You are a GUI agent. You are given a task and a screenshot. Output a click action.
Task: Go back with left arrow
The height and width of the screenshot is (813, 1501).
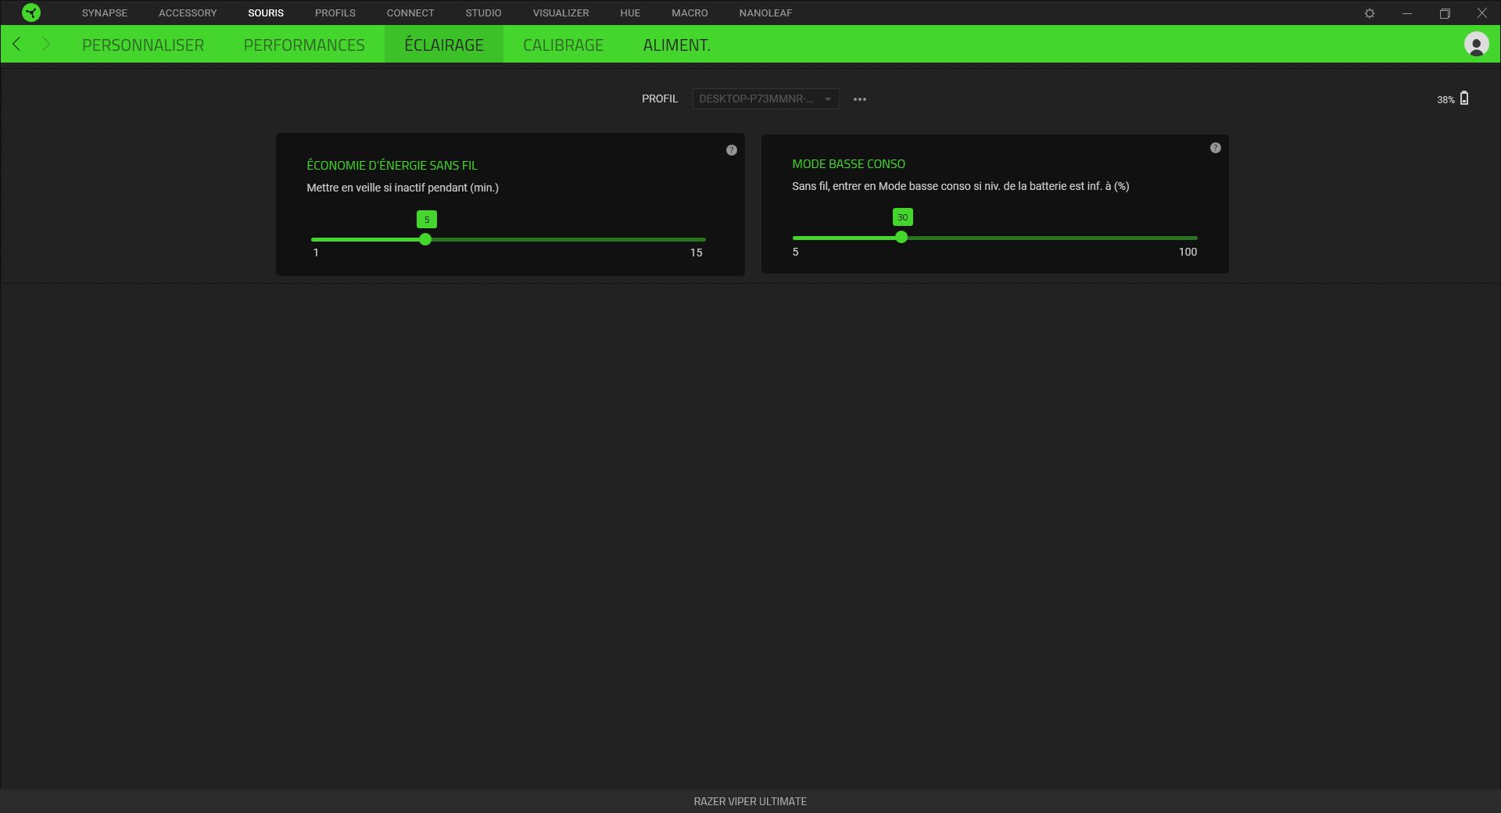[x=16, y=44]
